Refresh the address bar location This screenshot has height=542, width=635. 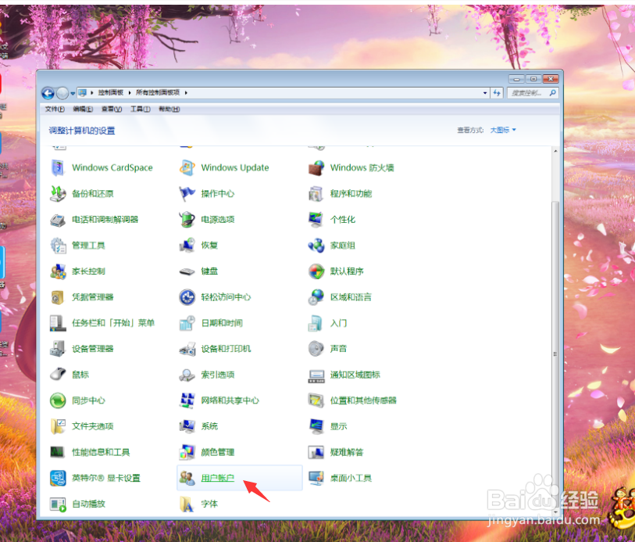pyautogui.click(x=497, y=93)
